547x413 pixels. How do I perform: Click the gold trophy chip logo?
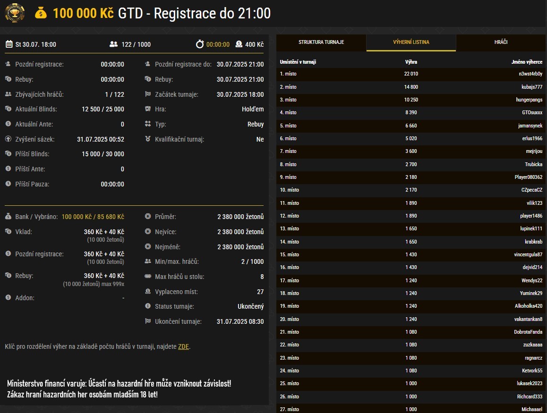click(15, 13)
